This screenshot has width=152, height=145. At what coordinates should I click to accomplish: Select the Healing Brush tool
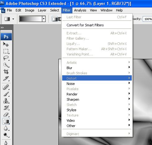tap(6, 87)
